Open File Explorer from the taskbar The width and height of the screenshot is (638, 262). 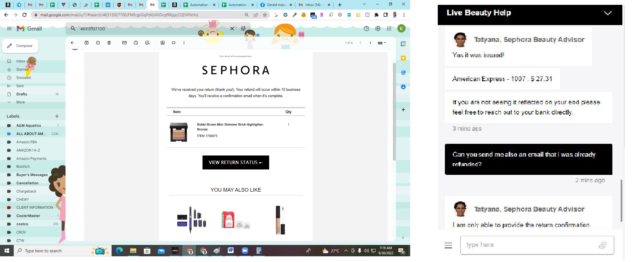click(133, 251)
